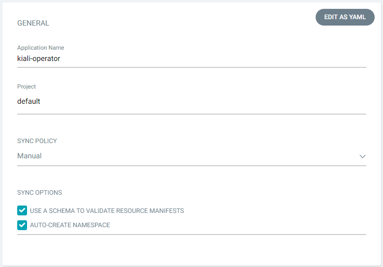This screenshot has height=267, width=383.
Task: Click the 'AUTO-CREATE NAMESPACE' label text
Action: pos(70,225)
